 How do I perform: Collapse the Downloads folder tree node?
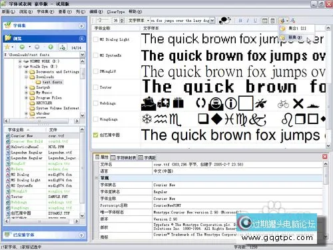(x=26, y=77)
